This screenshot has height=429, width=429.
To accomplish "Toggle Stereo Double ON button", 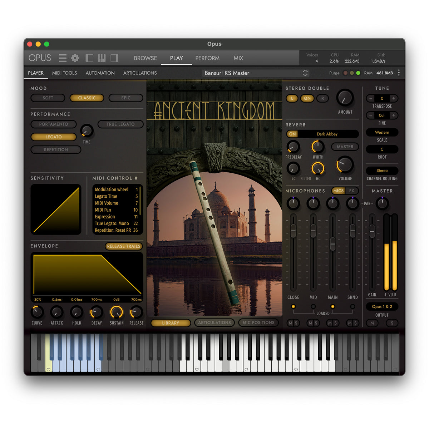I will 307,98.
